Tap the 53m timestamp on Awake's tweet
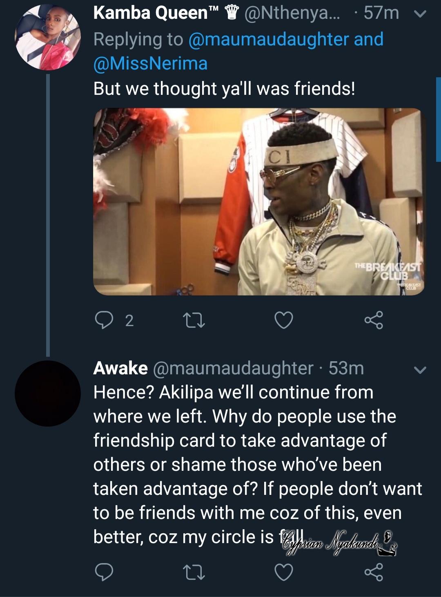The image size is (441, 597). point(346,369)
